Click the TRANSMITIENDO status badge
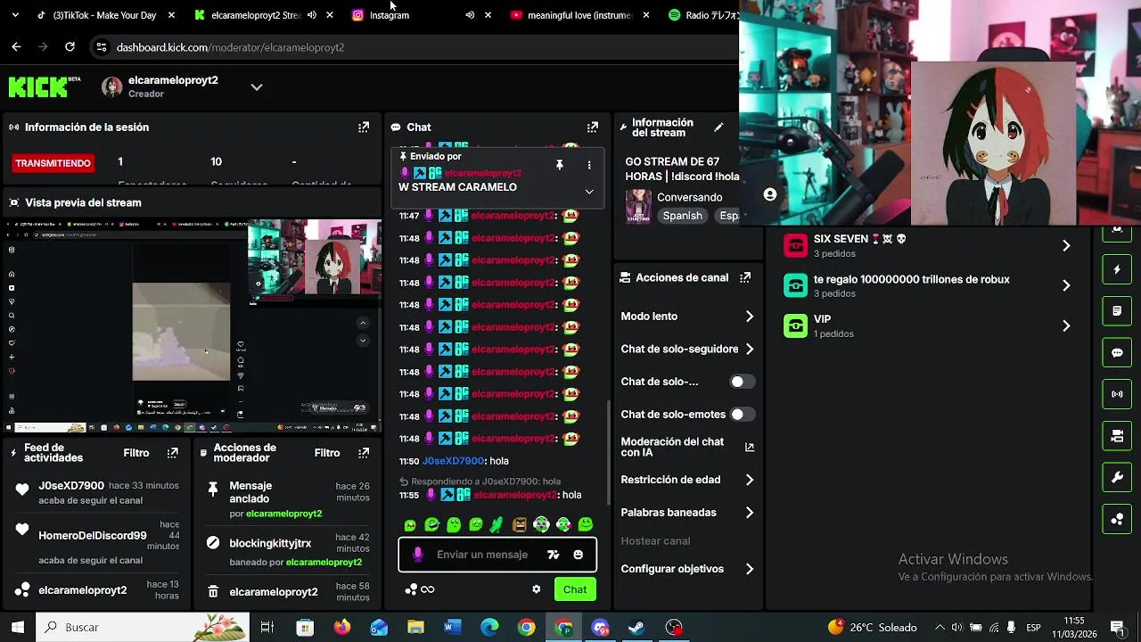 click(x=53, y=163)
